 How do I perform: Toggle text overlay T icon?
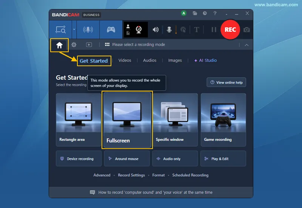(x=196, y=30)
